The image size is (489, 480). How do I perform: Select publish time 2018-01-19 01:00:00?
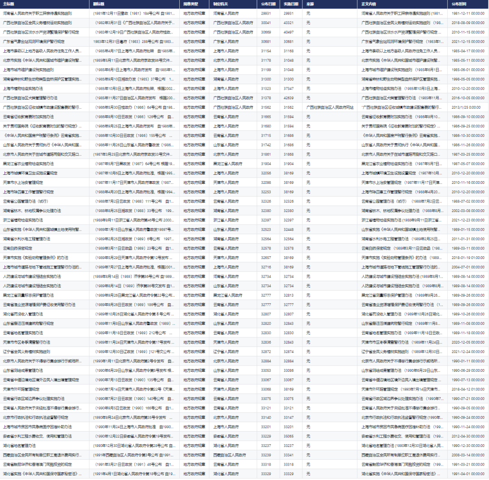(x=468, y=258)
